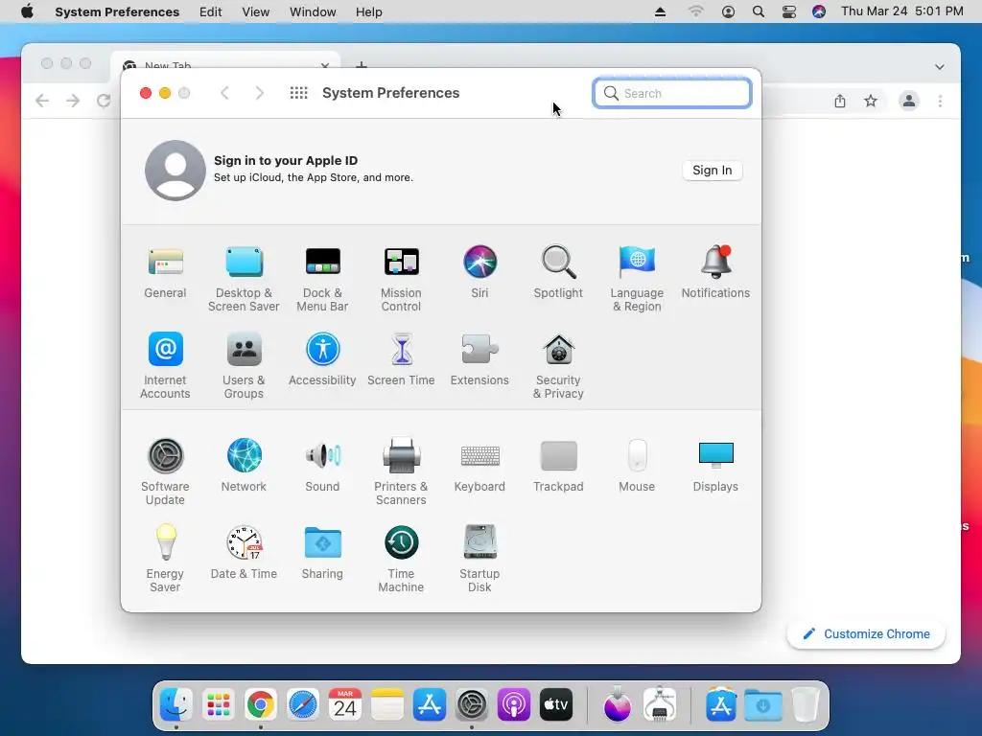Click the share icon in Chrome toolbar
The image size is (982, 736).
[840, 101]
